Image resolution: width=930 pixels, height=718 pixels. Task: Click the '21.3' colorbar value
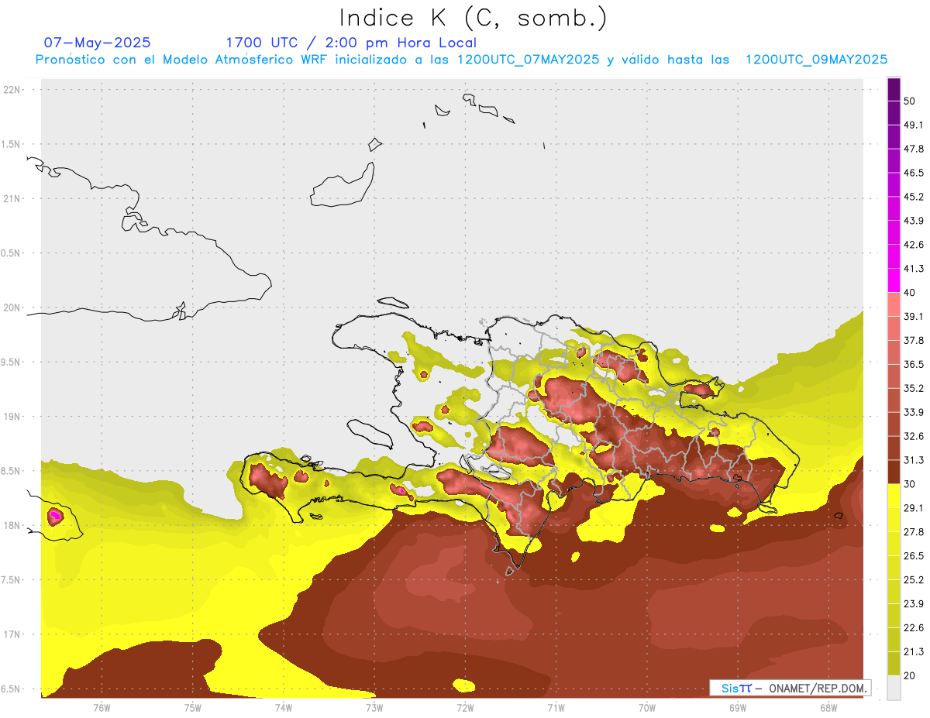click(x=914, y=652)
